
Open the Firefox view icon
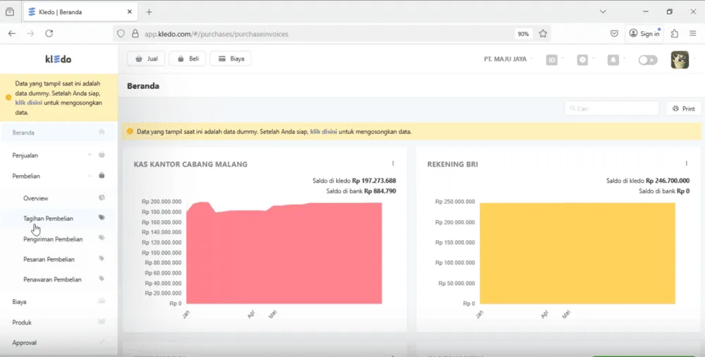(10, 12)
